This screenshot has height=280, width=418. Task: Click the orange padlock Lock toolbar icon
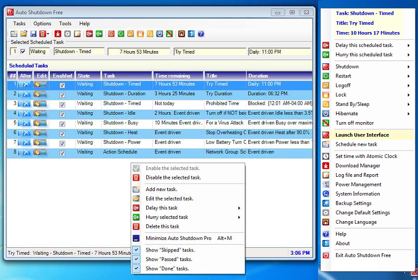coord(140,34)
